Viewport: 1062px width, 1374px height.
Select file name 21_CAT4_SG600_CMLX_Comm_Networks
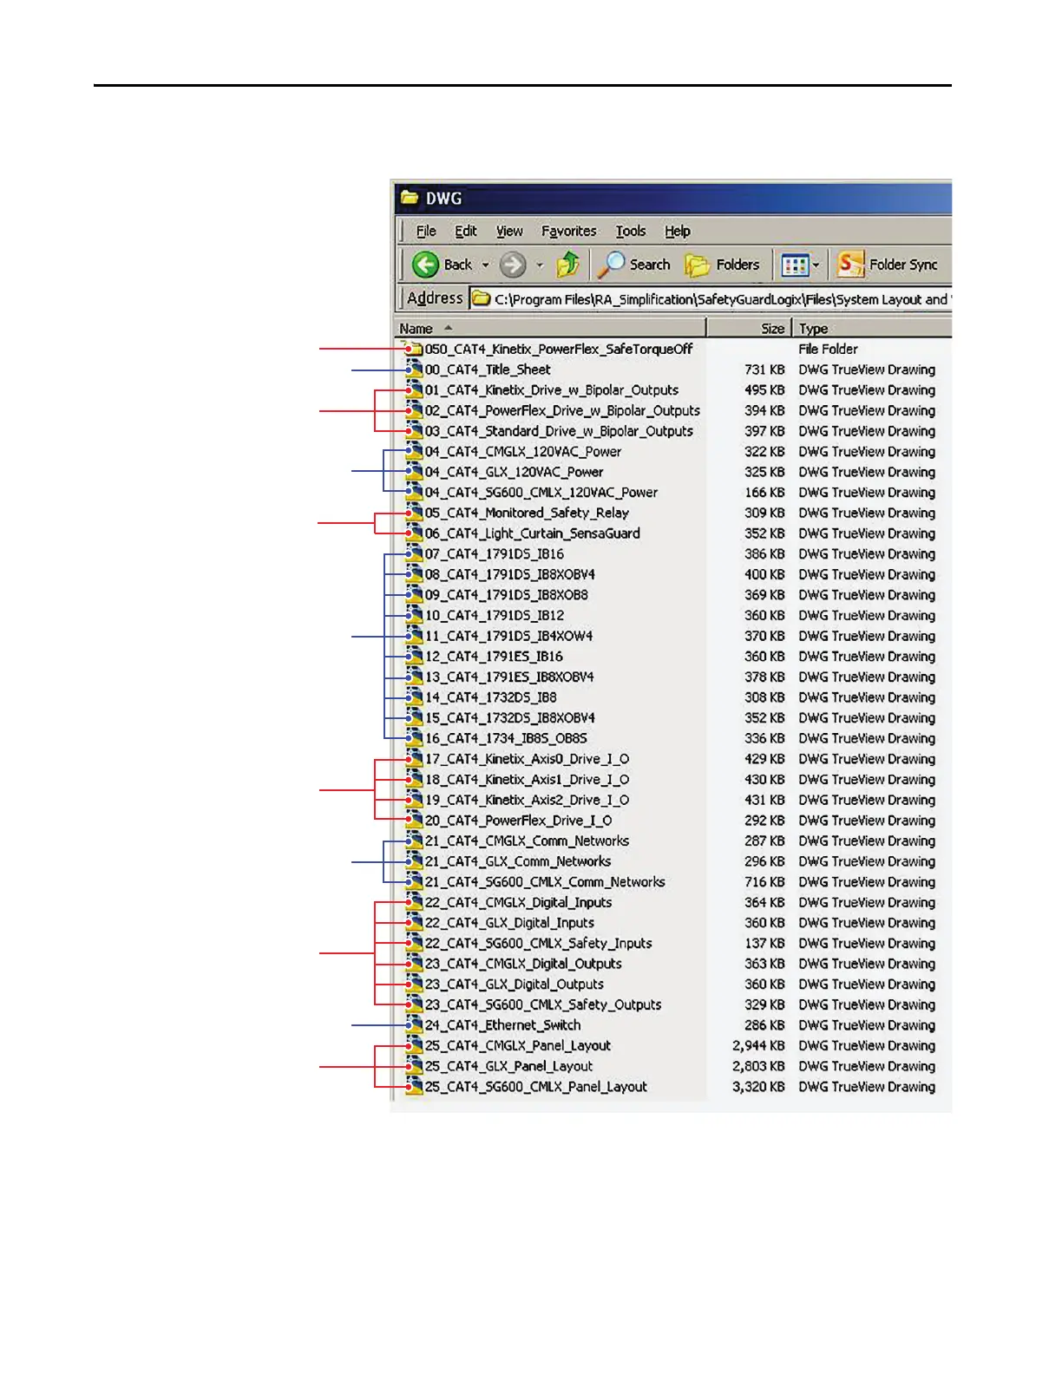click(545, 882)
